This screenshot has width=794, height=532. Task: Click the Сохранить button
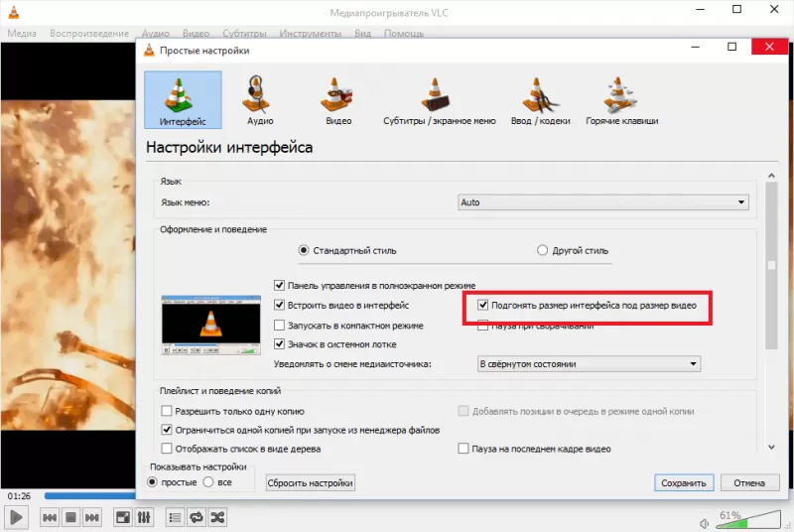[684, 483]
